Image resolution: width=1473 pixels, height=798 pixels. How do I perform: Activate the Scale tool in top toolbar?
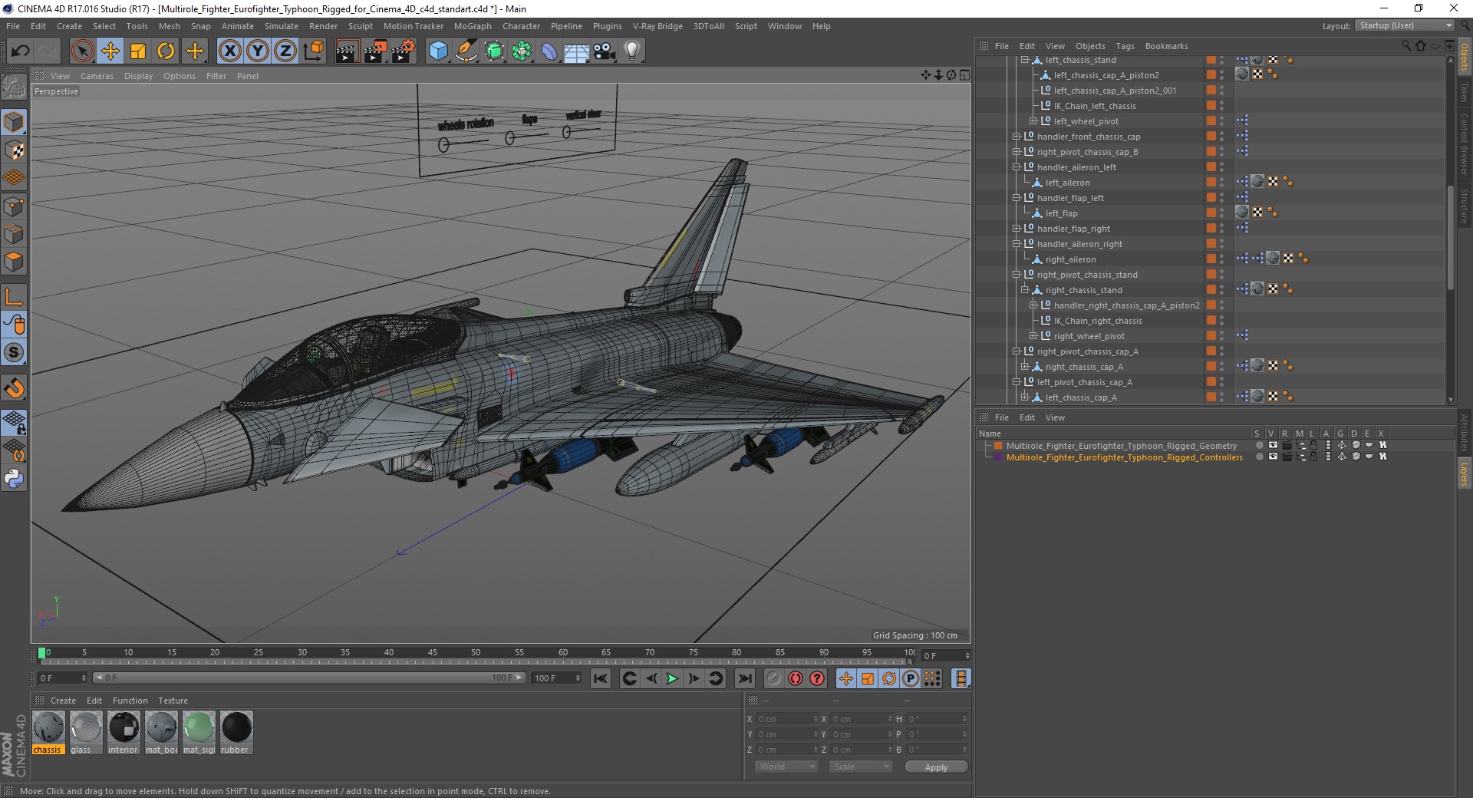pos(138,51)
